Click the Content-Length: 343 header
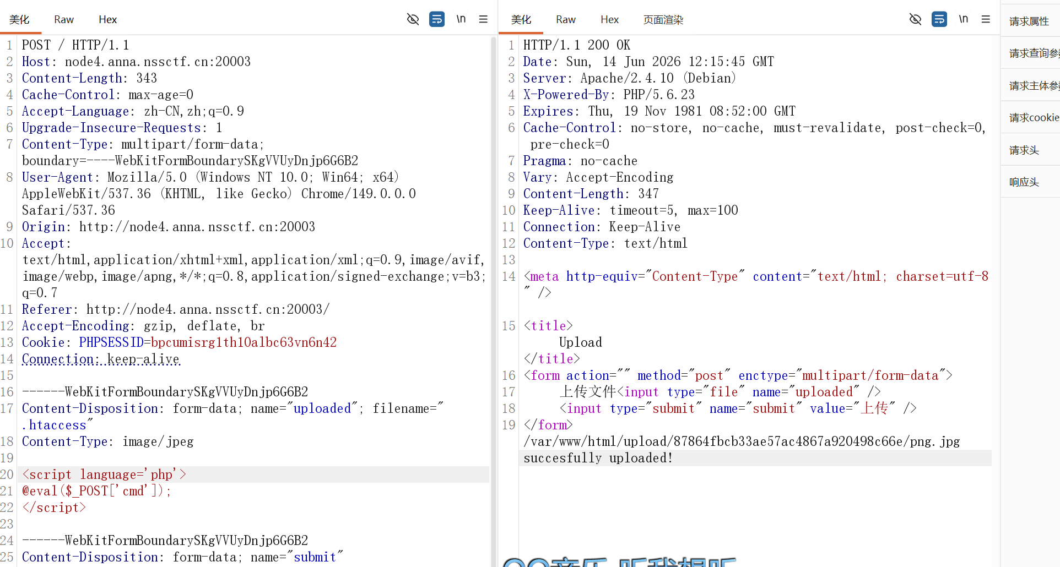 click(x=90, y=78)
